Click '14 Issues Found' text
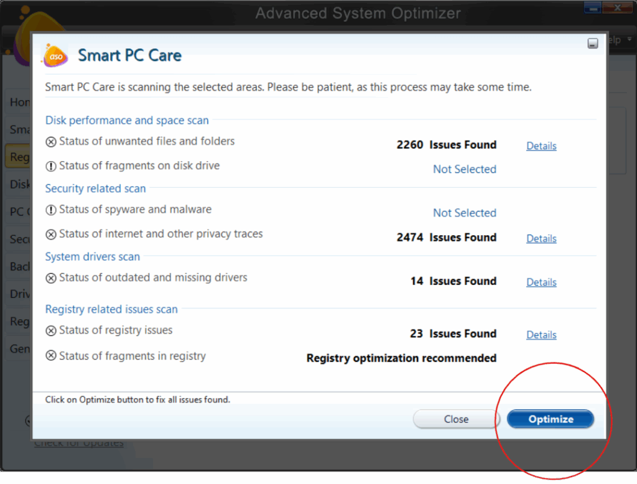This screenshot has height=484, width=637. click(x=453, y=281)
